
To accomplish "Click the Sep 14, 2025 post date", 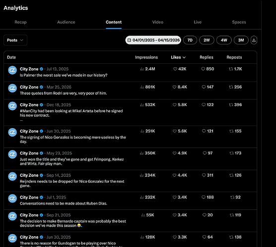I will coord(59,175).
